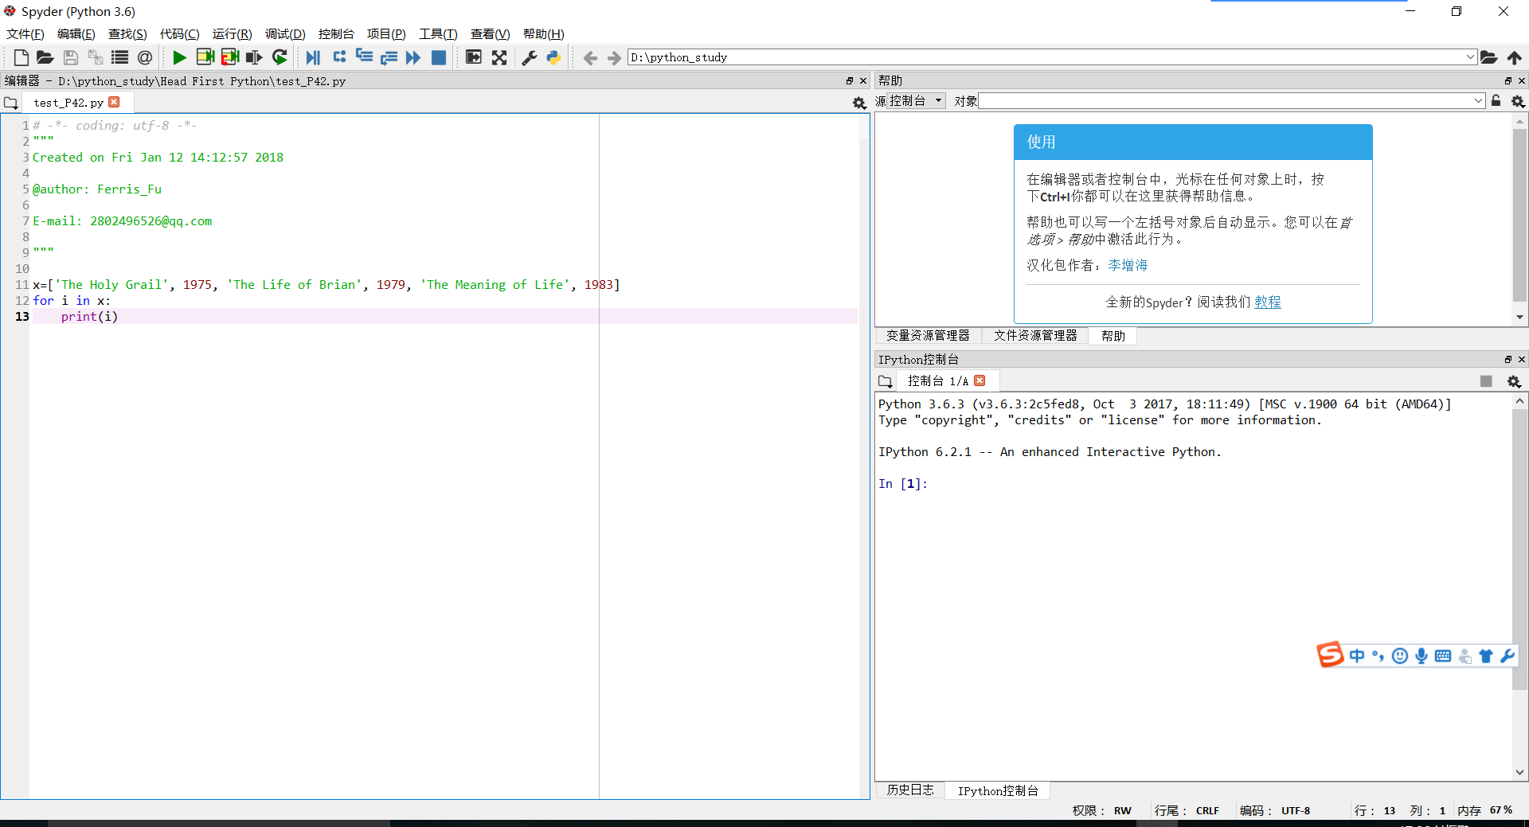This screenshot has height=827, width=1529.
Task: Run the current cell
Action: coord(205,57)
